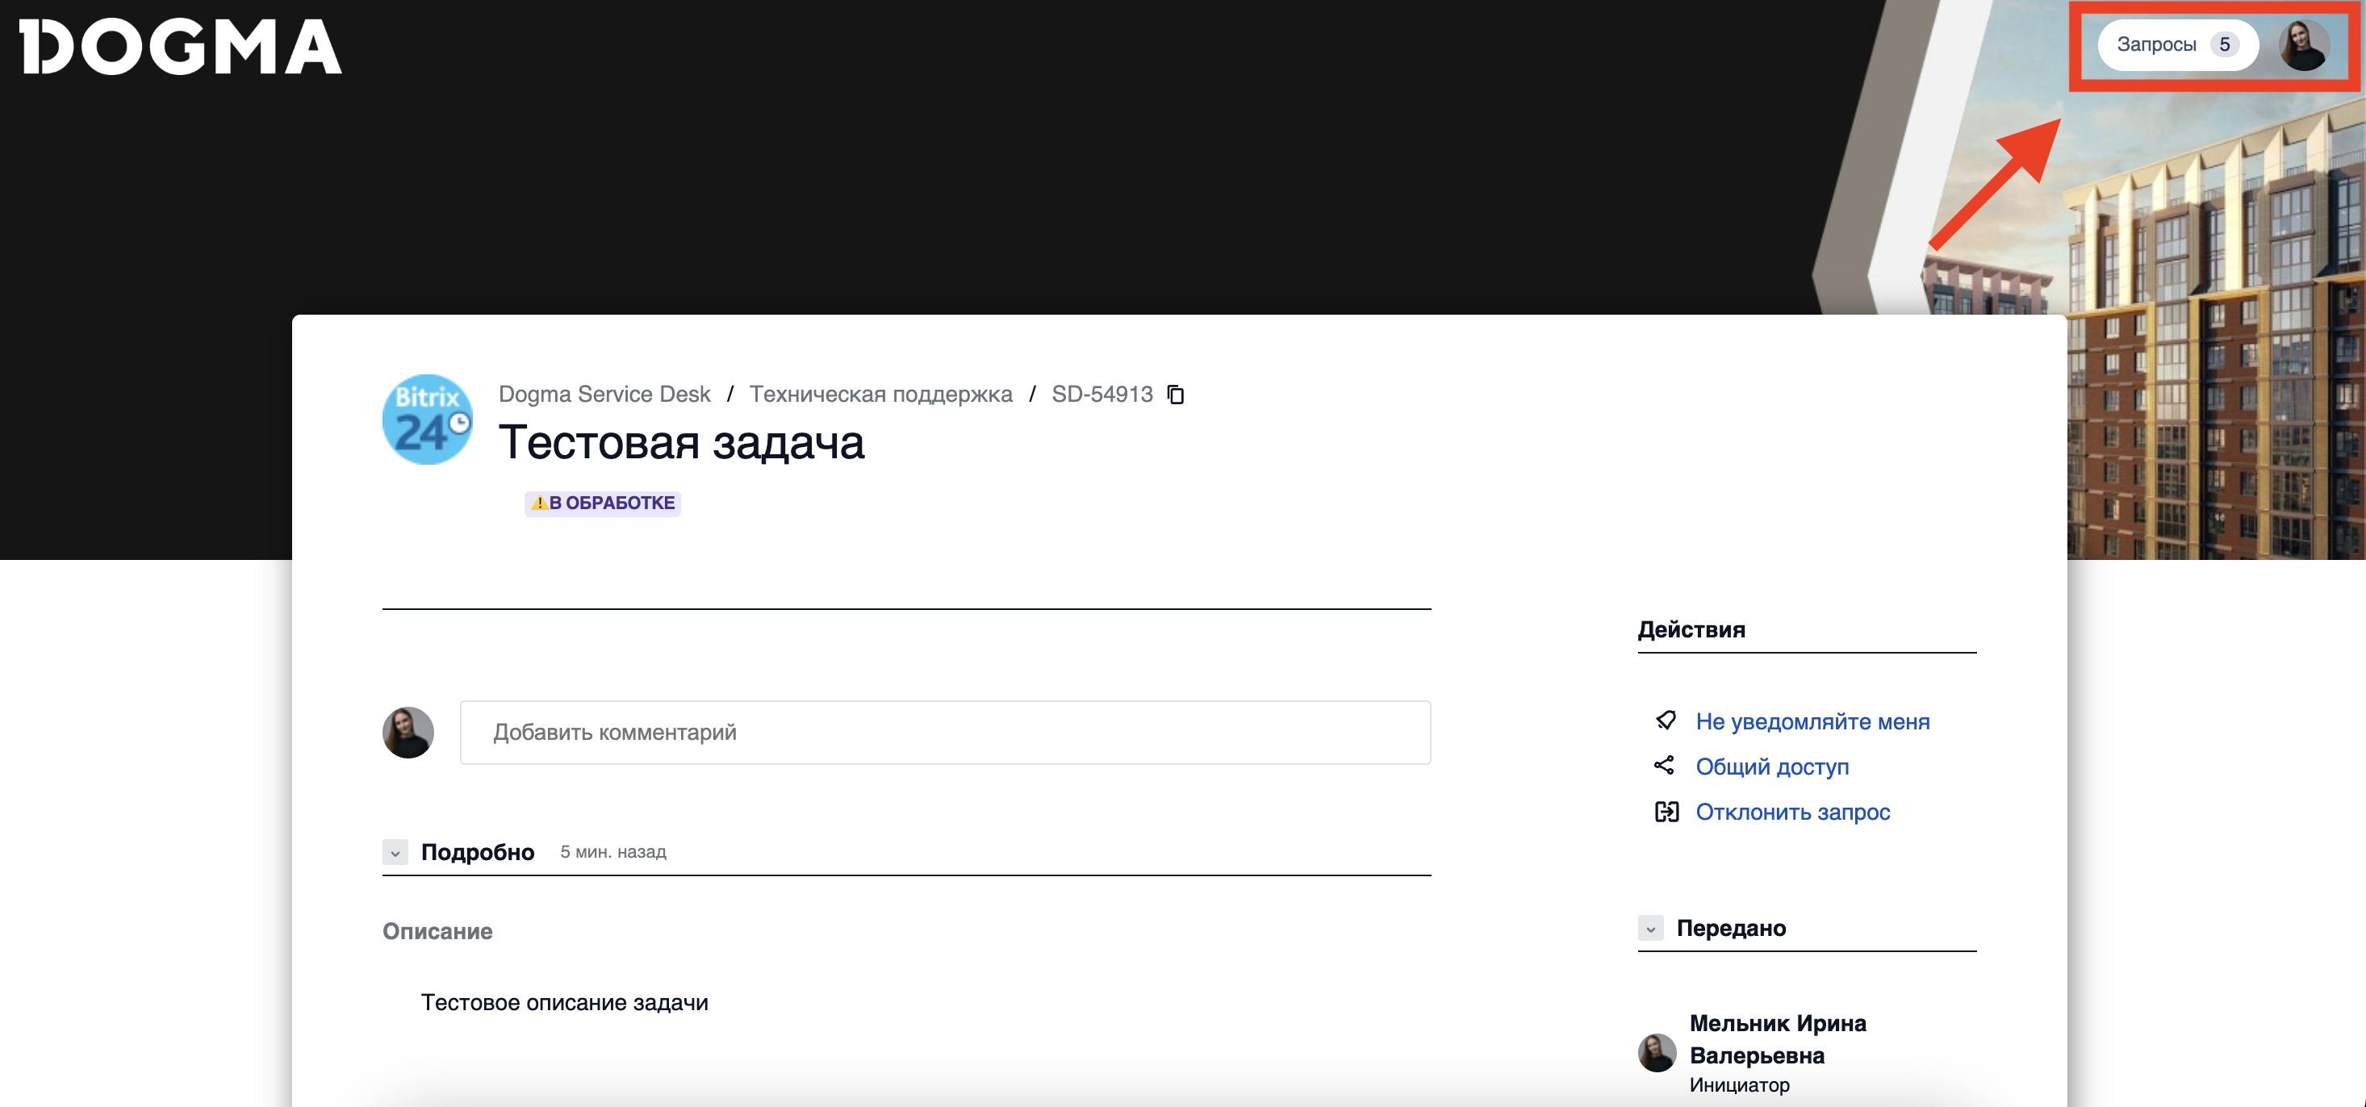This screenshot has width=2366, height=1107.
Task: Open the user profile avatar menu
Action: tap(2304, 45)
